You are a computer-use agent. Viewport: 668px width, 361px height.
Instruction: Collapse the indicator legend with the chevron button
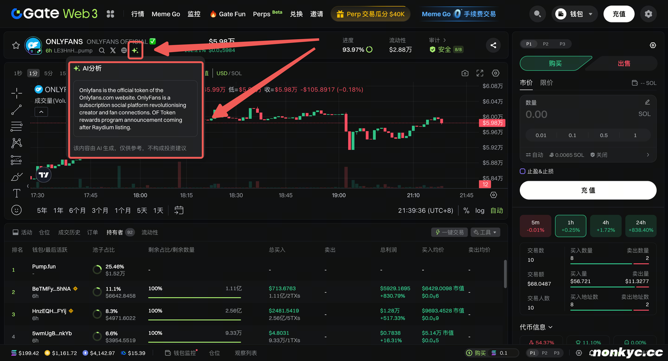click(41, 111)
